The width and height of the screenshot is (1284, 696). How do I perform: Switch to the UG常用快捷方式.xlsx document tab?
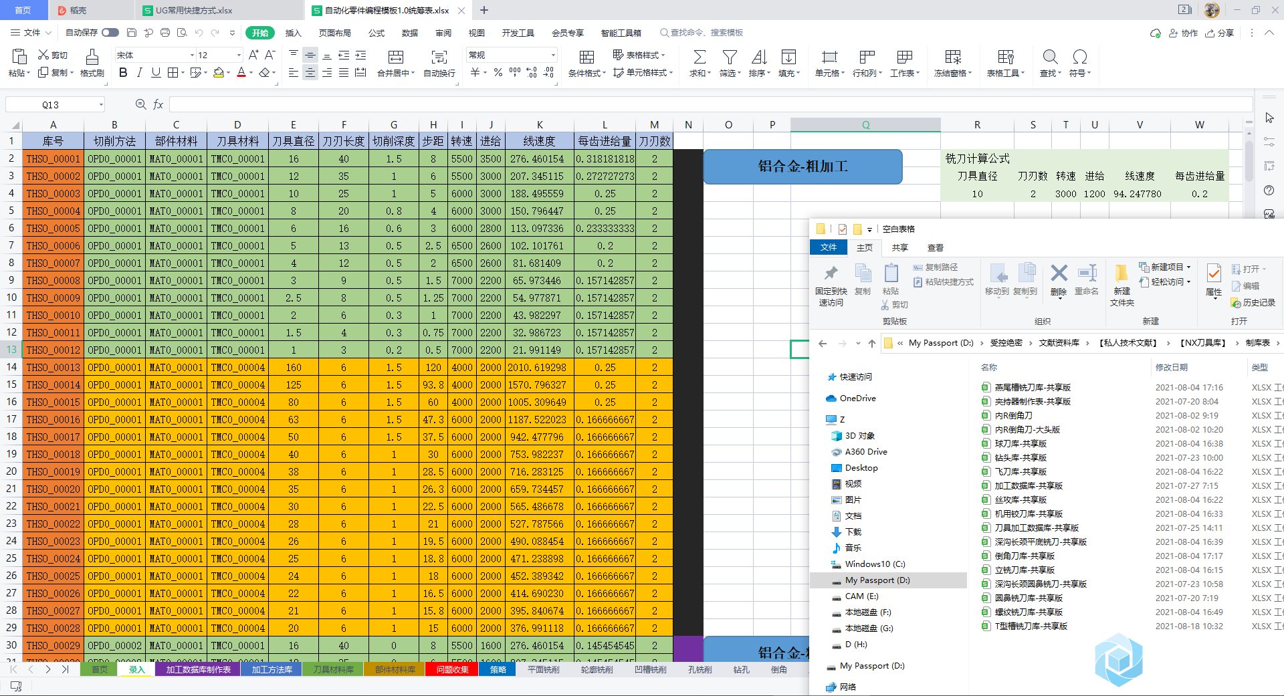[194, 10]
